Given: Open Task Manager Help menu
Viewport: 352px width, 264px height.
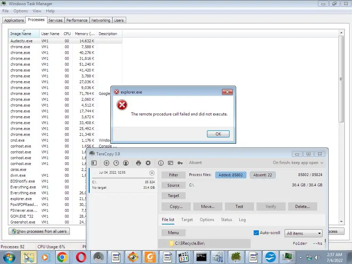Looking at the screenshot, I should click(x=50, y=11).
